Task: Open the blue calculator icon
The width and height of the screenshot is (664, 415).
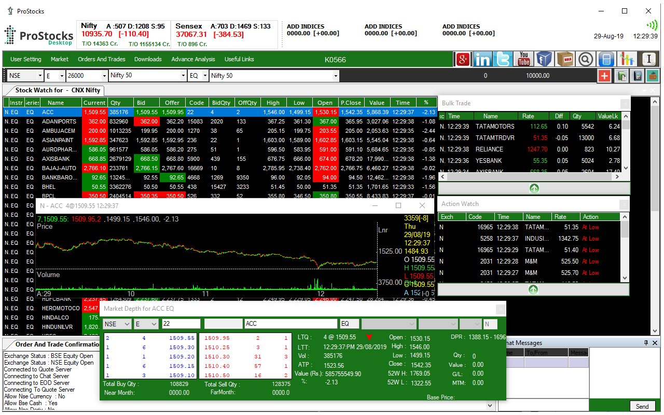Action: tap(606, 59)
